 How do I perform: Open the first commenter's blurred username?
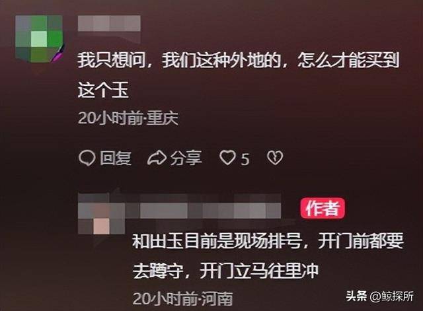click(x=109, y=24)
